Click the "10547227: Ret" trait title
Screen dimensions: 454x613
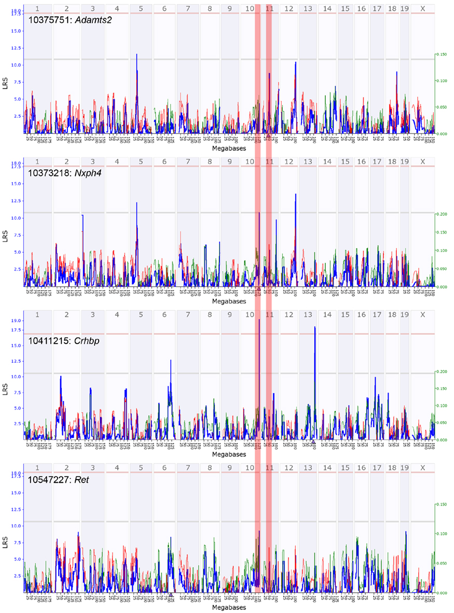[x=58, y=479]
